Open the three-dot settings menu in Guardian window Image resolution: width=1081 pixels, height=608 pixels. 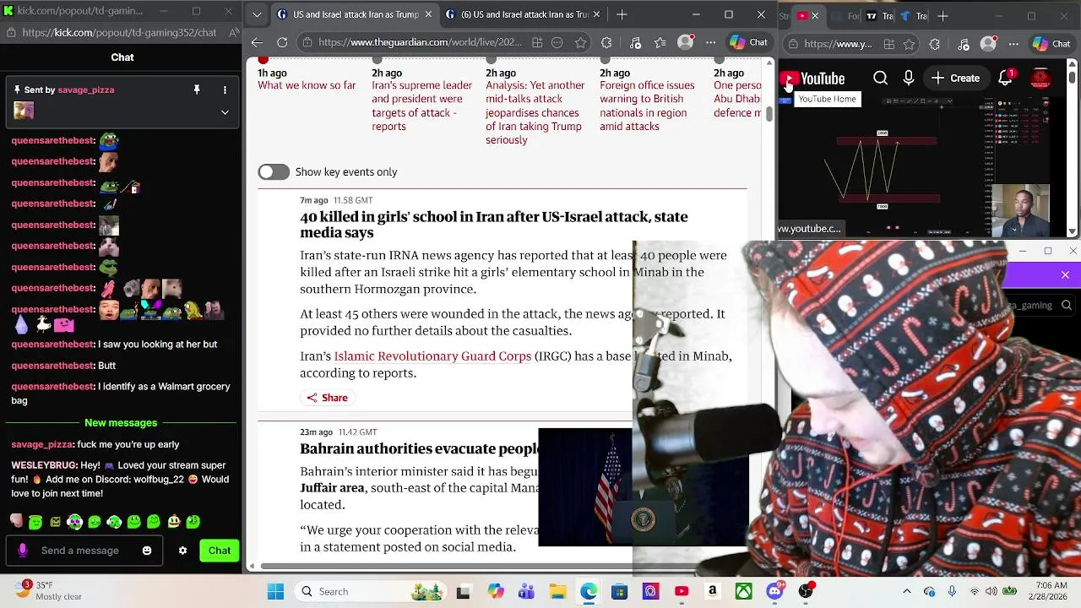710,42
